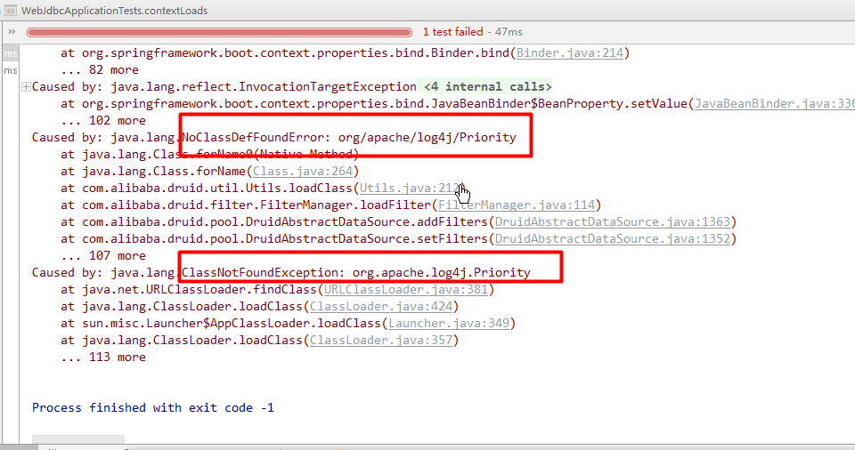Click the ClassNotFoundException log4j.Priority line

coord(281,273)
